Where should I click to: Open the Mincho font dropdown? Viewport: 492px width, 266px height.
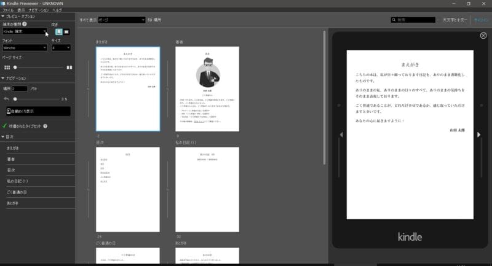pos(25,48)
